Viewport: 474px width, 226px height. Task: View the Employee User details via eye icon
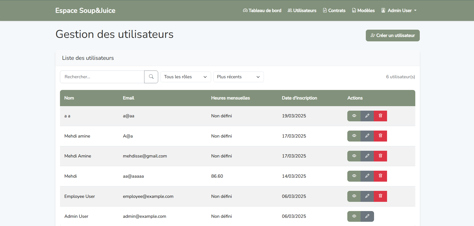354,196
